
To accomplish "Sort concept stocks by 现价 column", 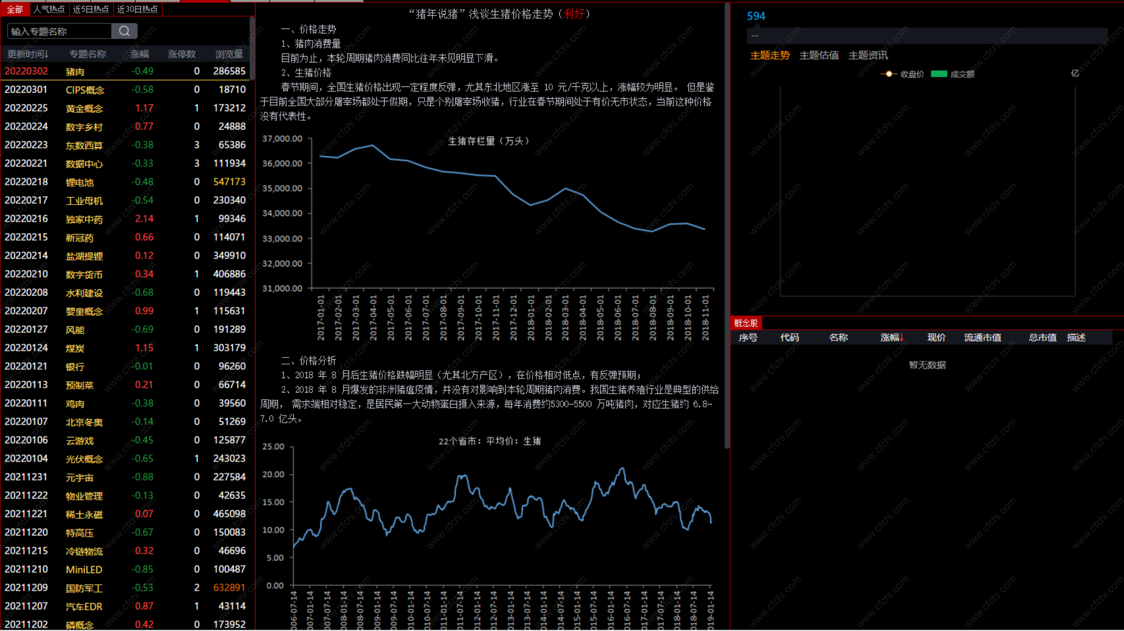I will [x=936, y=337].
